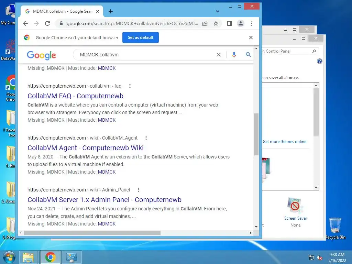Open Chrome's side panel
Screen dimensions: 352x264
point(229,23)
